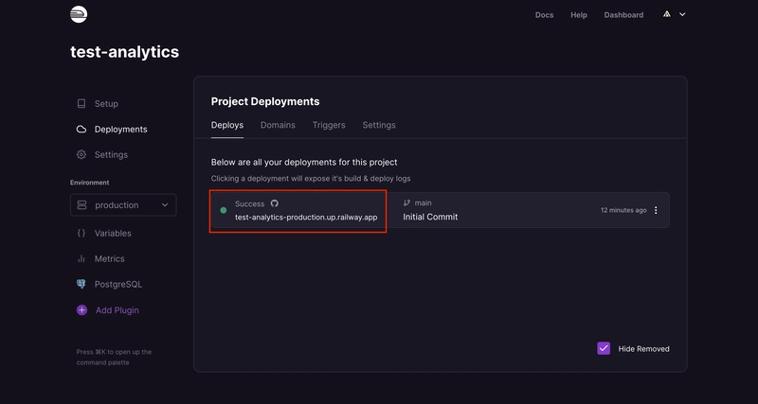This screenshot has height=404, width=758.
Task: Open the Initial Commit deployment entry
Action: click(430, 217)
